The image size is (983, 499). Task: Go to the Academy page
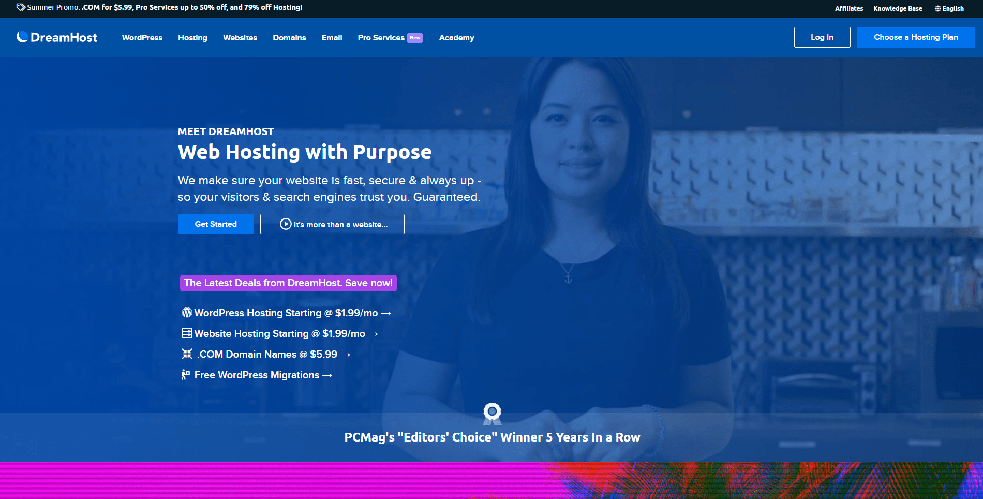(456, 38)
